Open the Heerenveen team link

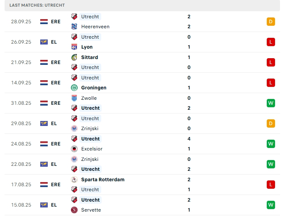pos(95,27)
